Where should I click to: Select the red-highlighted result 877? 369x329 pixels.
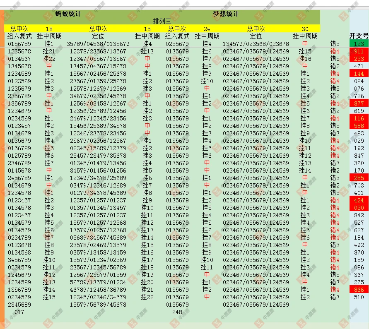tap(359, 103)
